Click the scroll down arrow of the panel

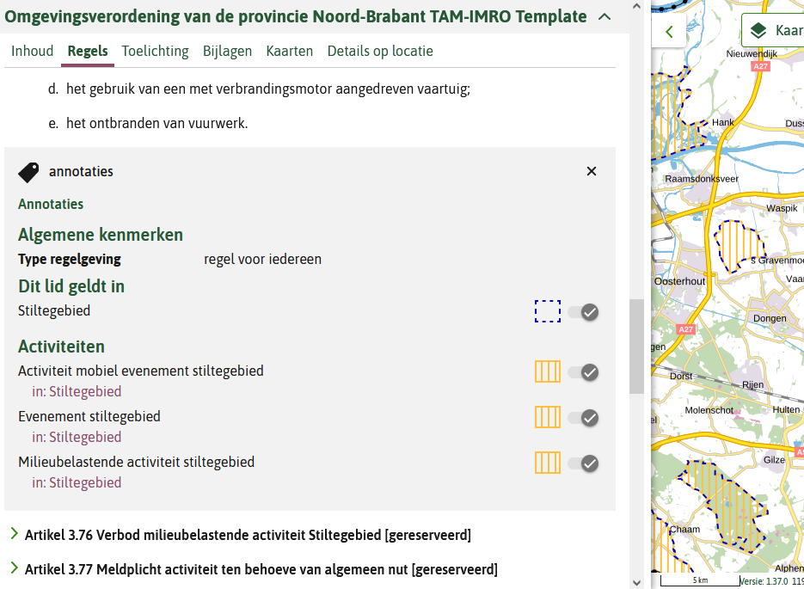(x=636, y=582)
